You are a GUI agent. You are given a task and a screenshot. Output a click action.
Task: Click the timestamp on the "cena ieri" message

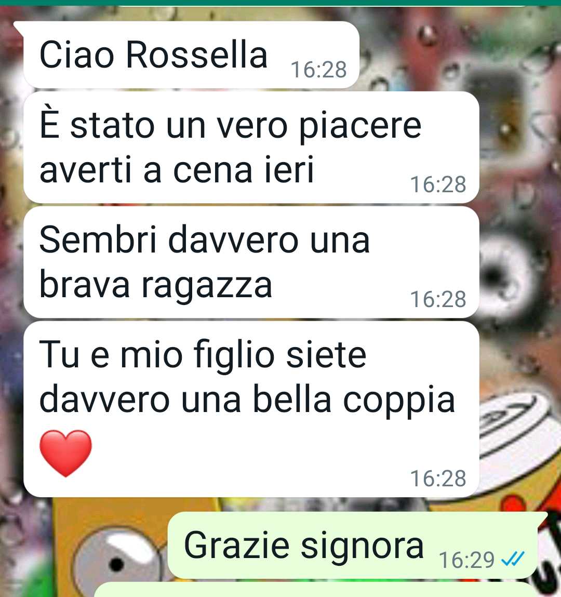pyautogui.click(x=438, y=184)
